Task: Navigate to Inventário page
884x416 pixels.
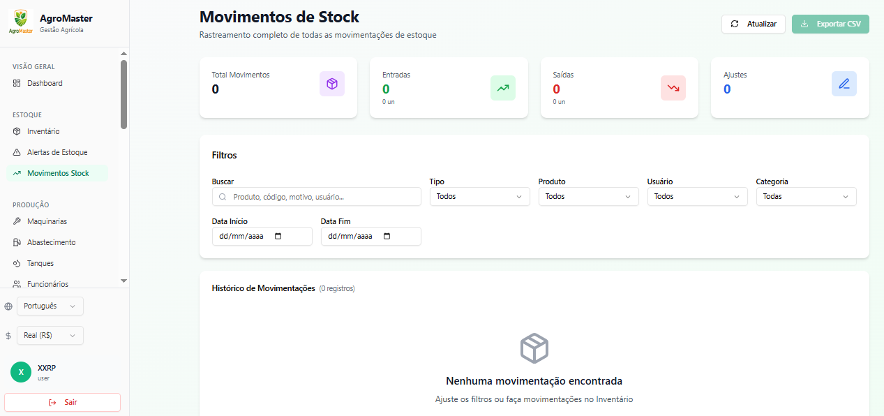Action: point(43,131)
